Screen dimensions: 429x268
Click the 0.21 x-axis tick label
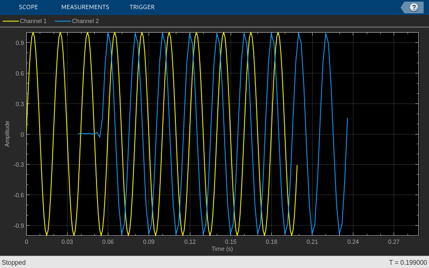[x=312, y=242]
